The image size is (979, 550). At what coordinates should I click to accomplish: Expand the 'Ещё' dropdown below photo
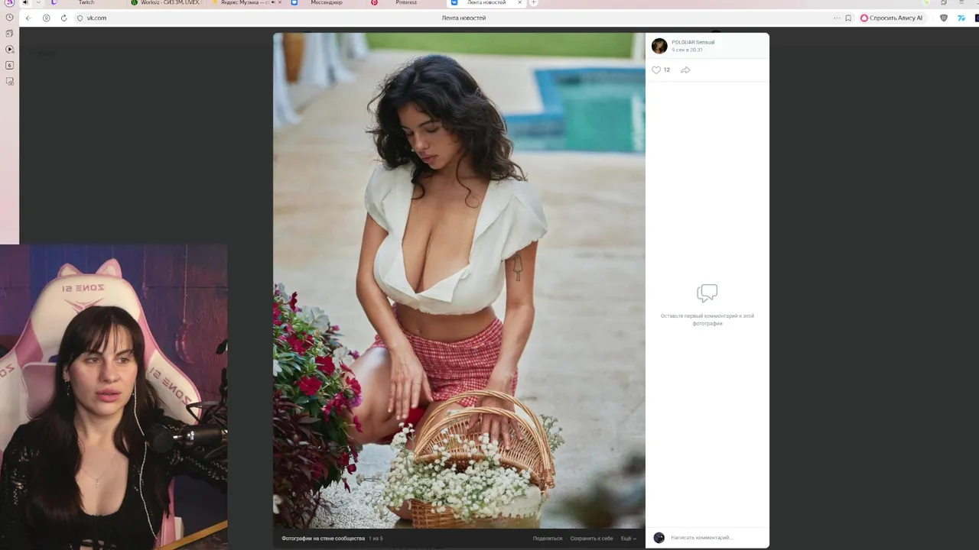tap(628, 539)
